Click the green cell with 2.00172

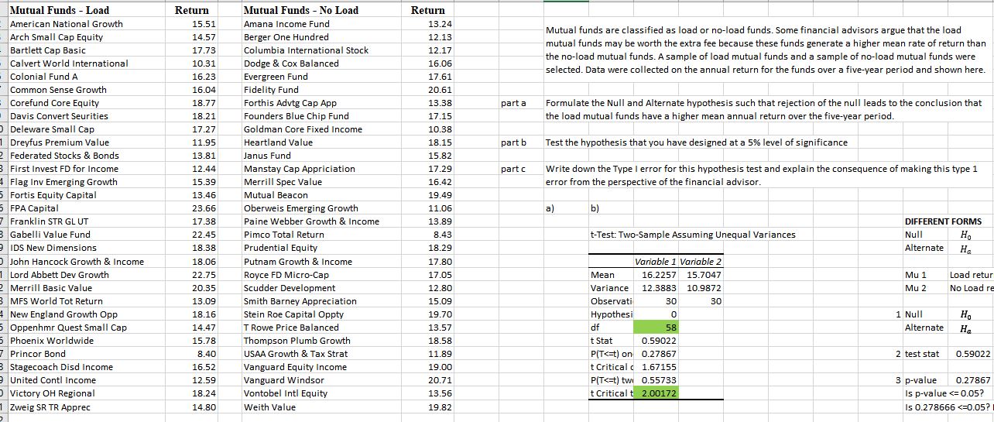pos(656,393)
